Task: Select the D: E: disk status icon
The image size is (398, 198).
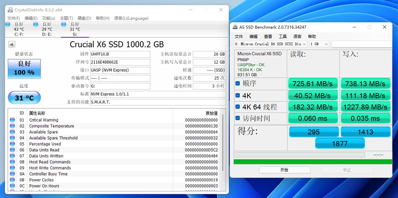Action: [x=36, y=24]
